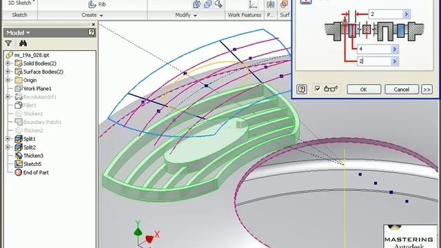Click the work axis coordinate icon
The height and width of the screenshot is (248, 441).
253,5
